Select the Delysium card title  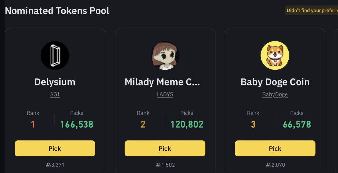point(55,82)
